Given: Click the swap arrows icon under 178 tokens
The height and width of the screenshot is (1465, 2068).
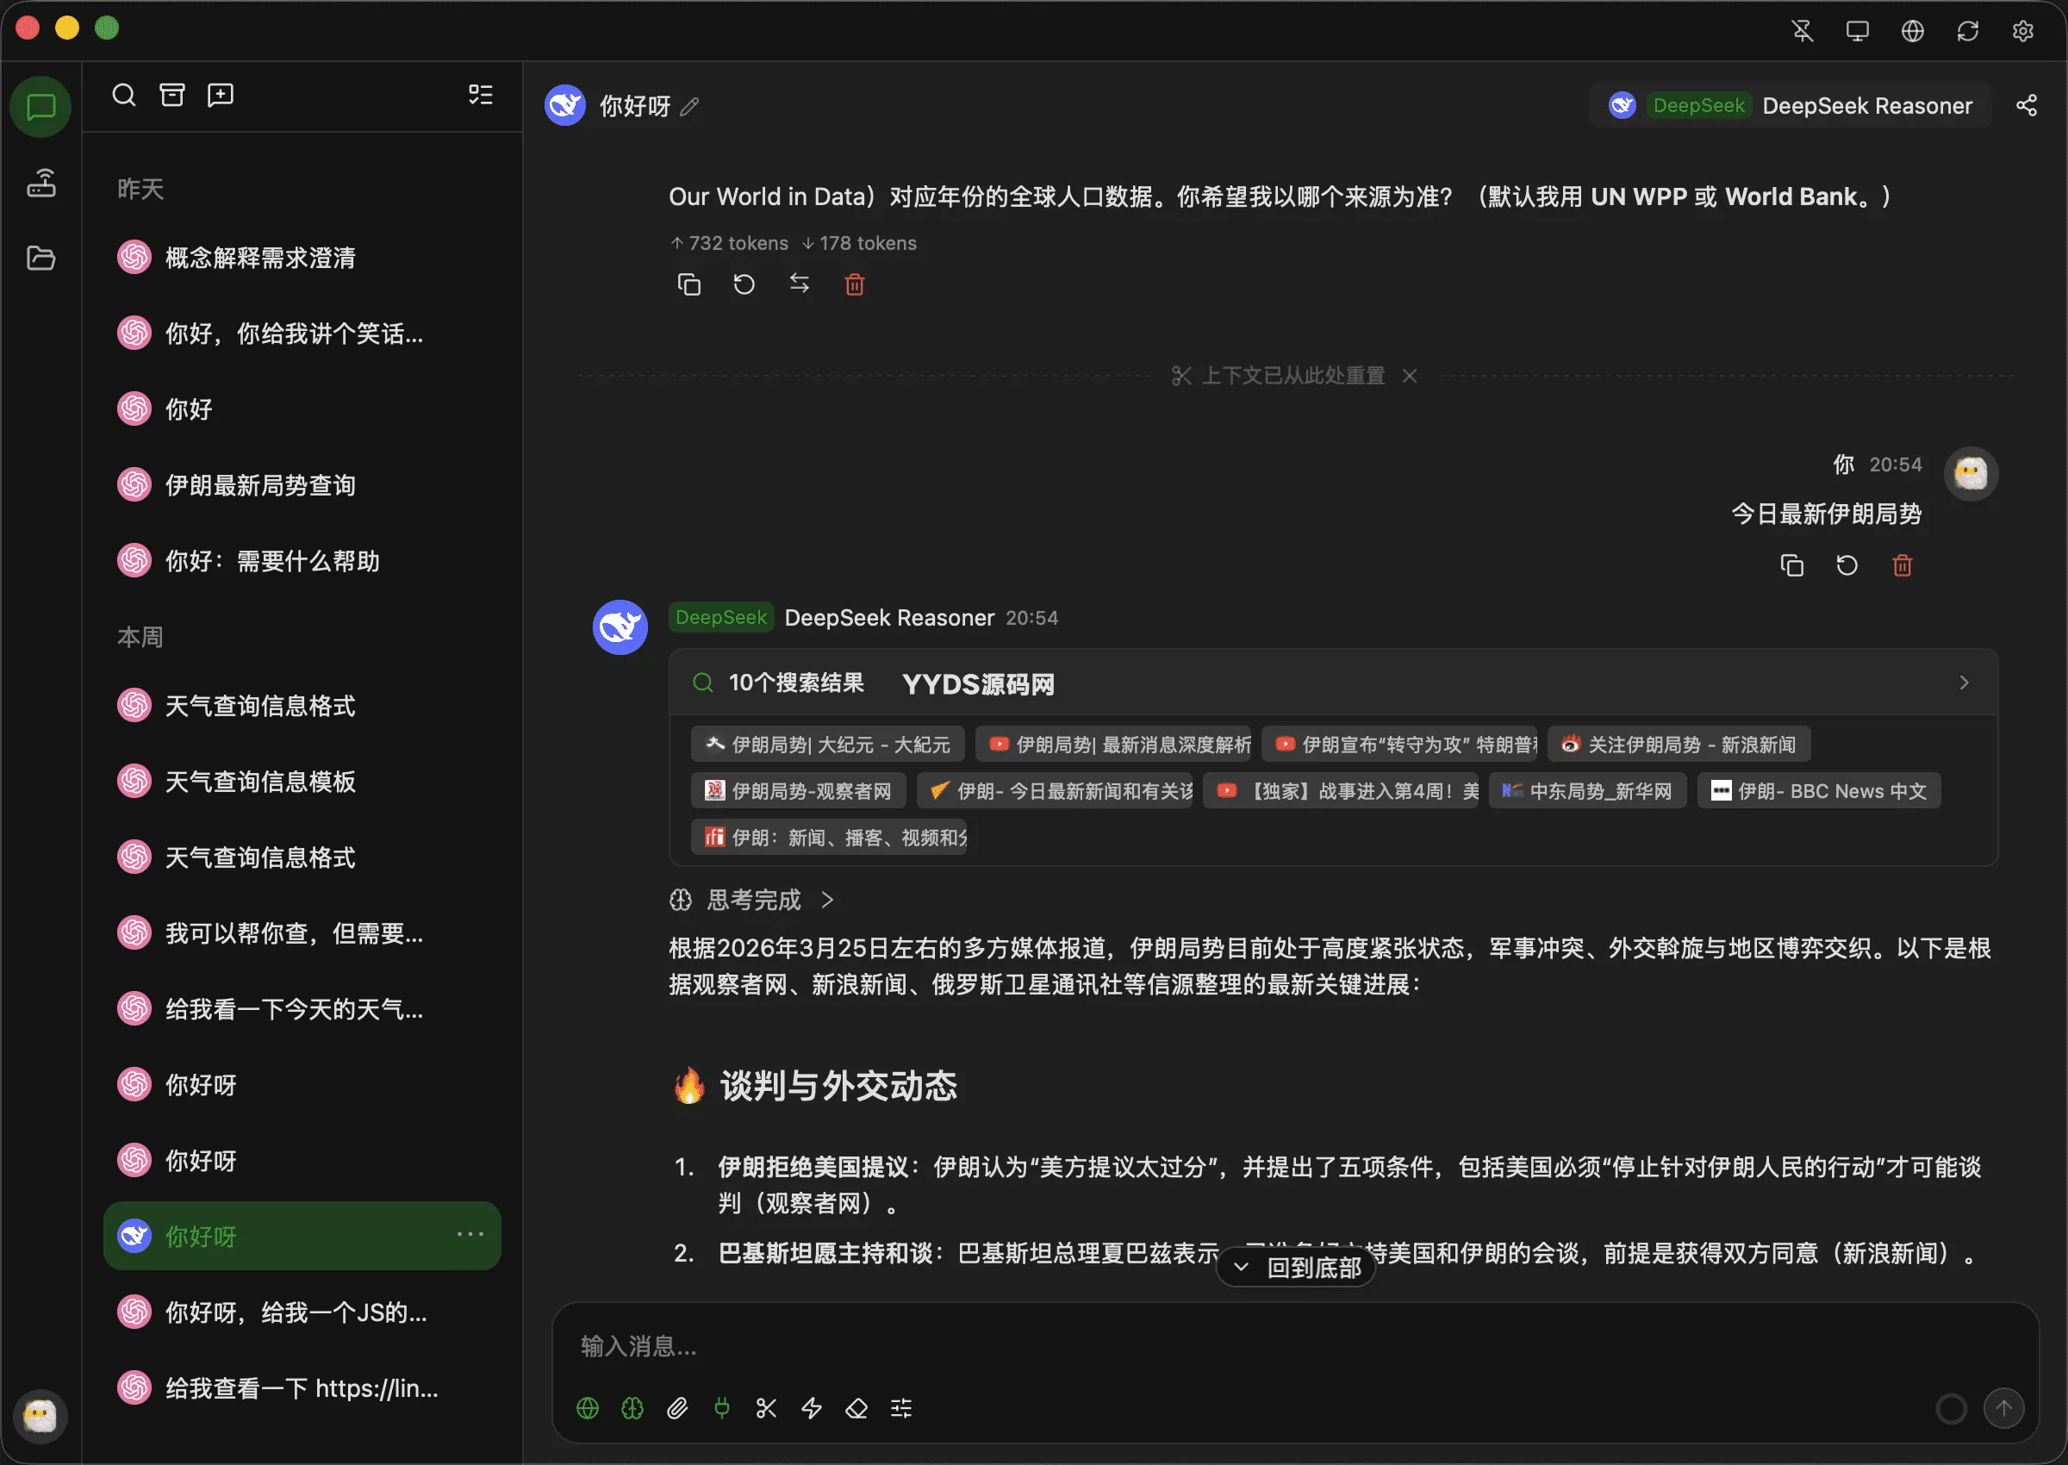Looking at the screenshot, I should (799, 284).
